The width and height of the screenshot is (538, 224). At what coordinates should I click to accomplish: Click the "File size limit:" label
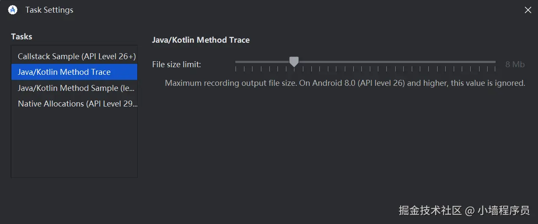(176, 64)
